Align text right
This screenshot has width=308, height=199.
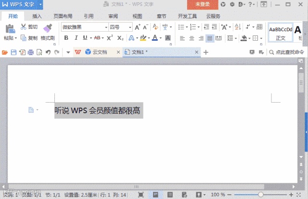tap(201, 38)
